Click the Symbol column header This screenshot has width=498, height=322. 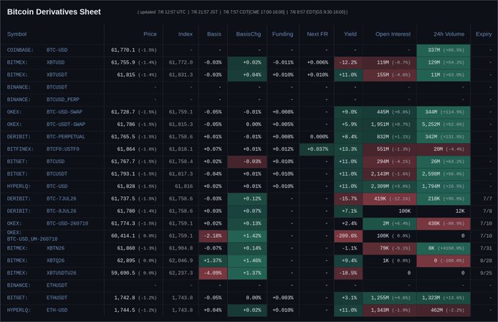[17, 34]
